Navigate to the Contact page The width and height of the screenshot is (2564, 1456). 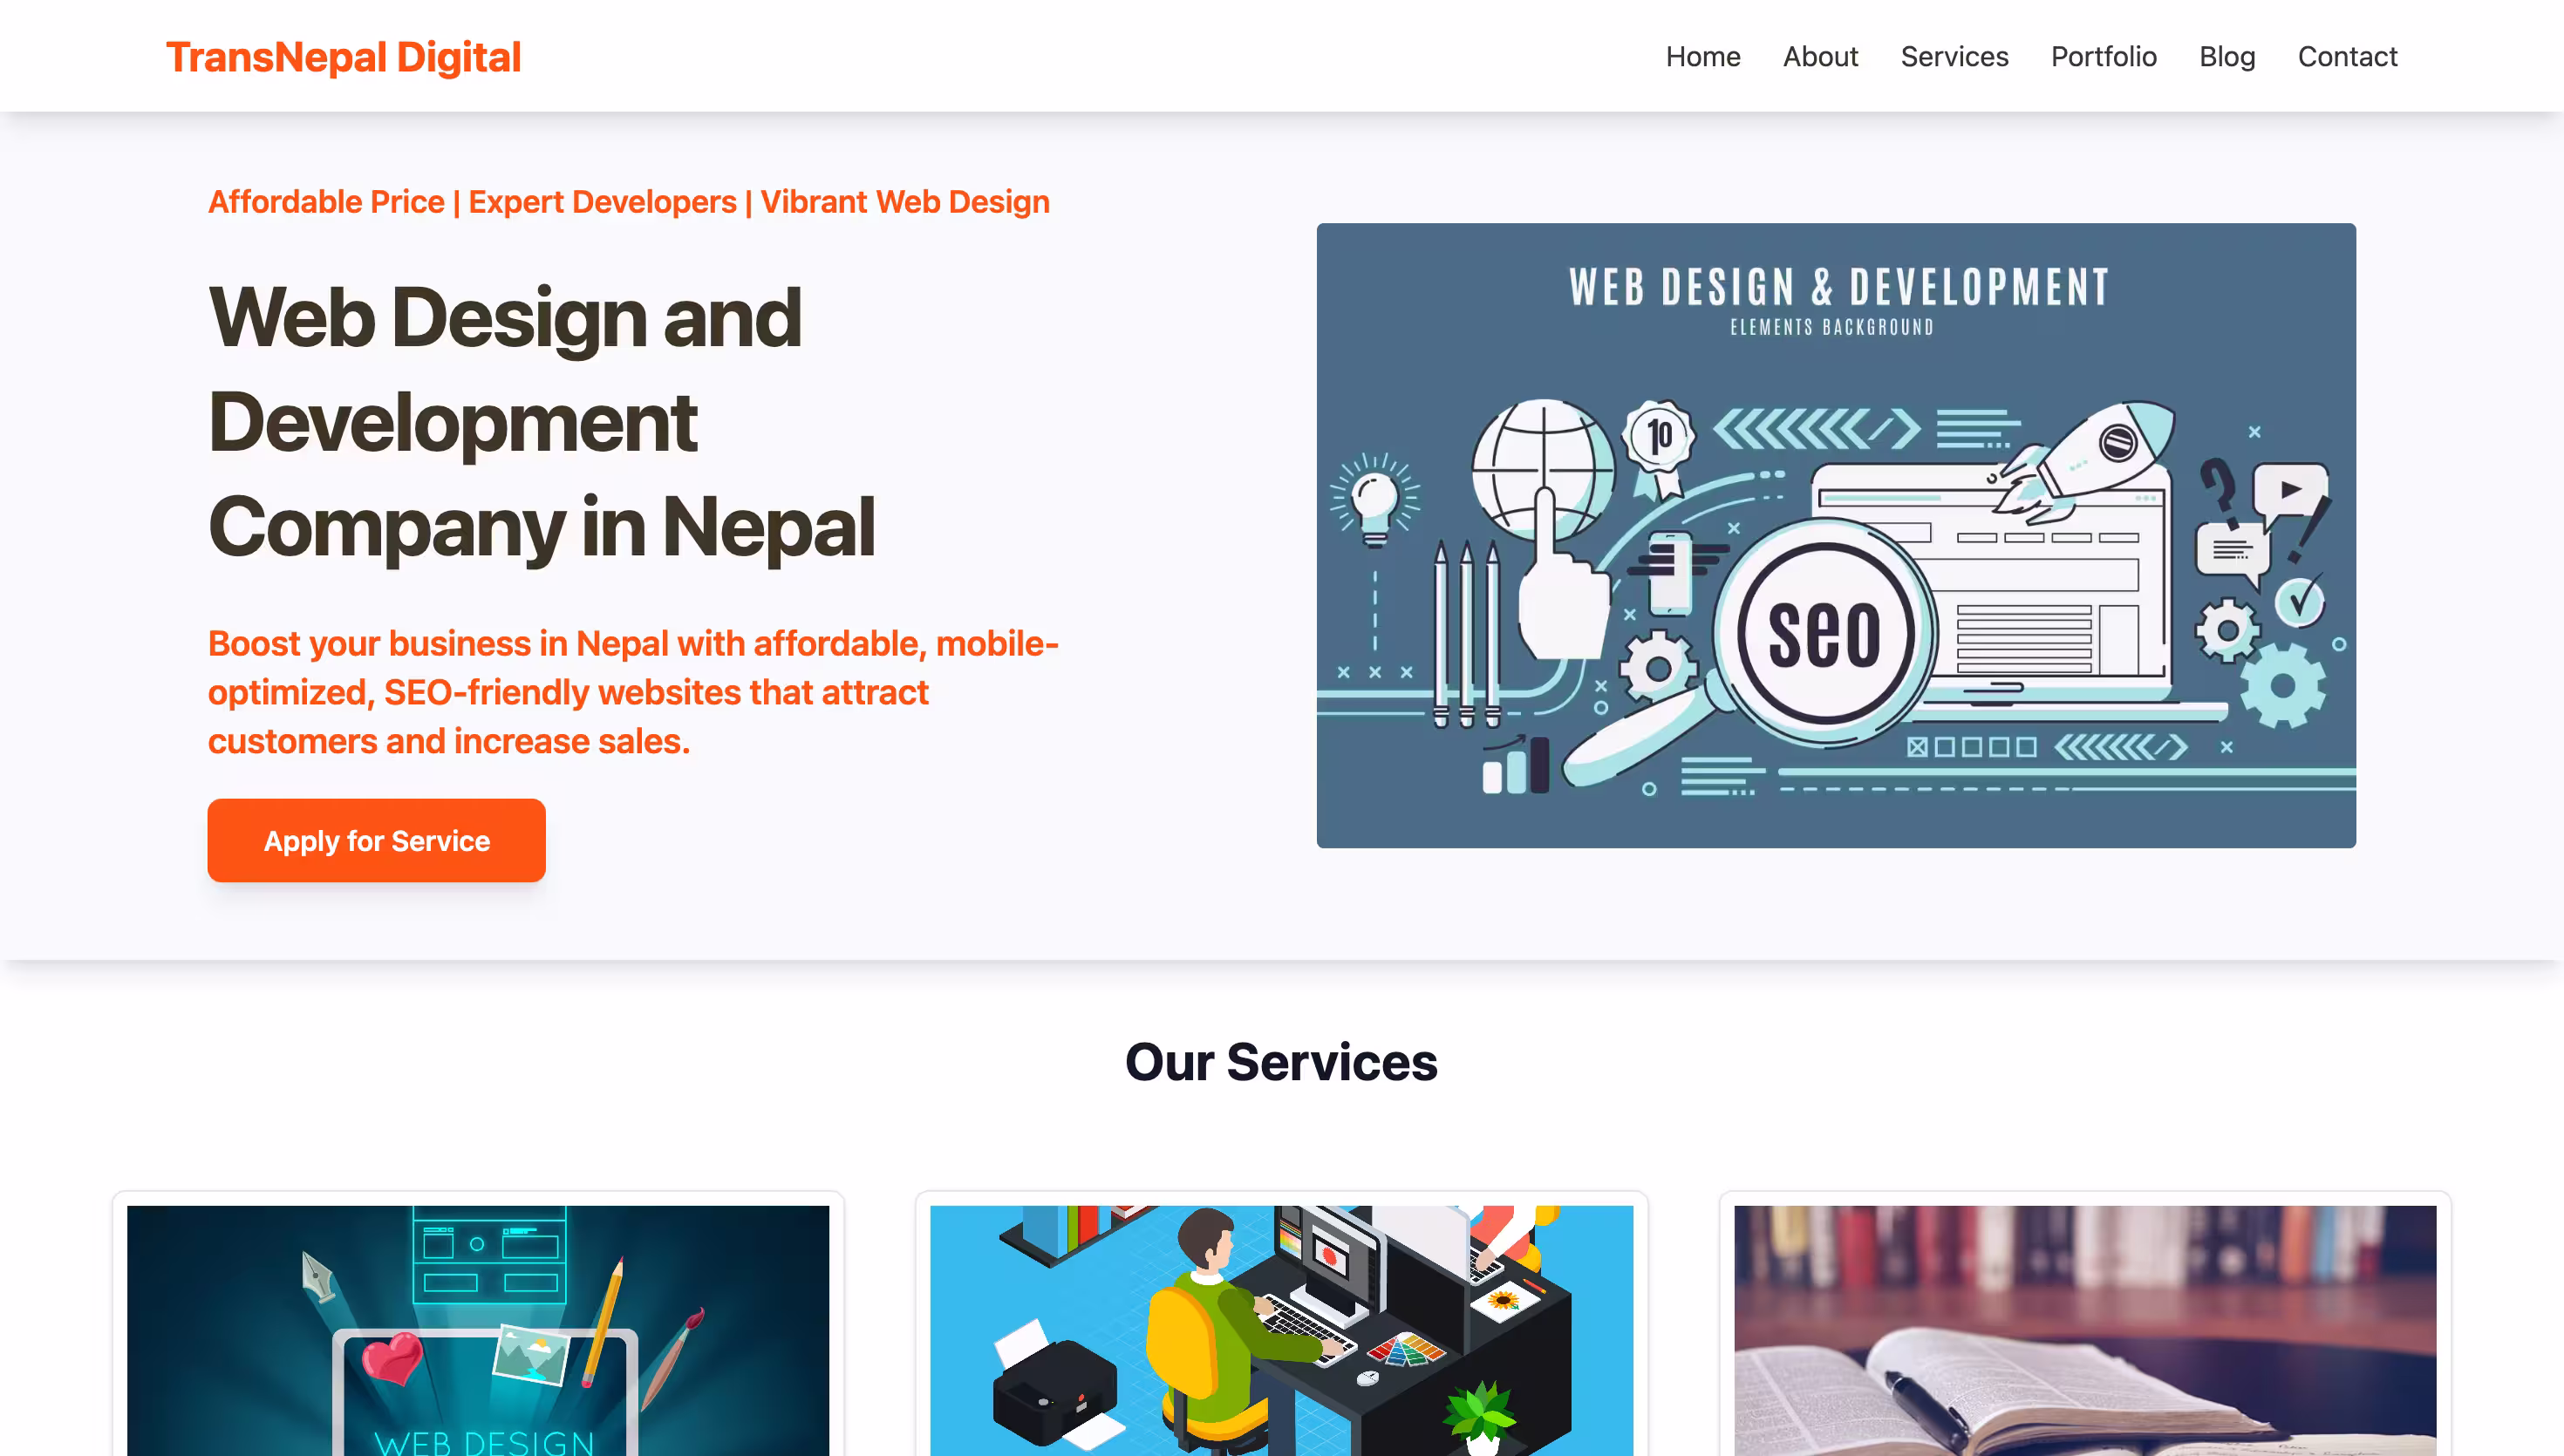[x=2347, y=57]
